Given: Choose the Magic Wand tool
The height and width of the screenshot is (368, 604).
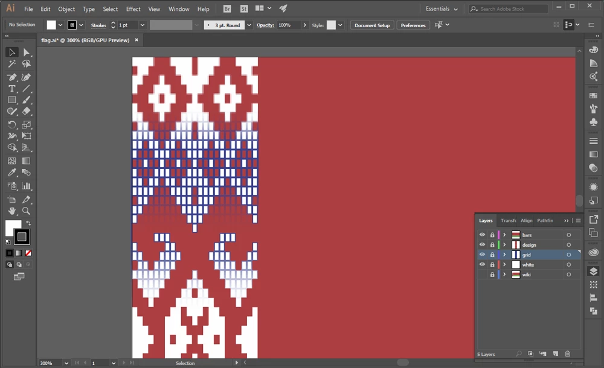Looking at the screenshot, I should click(11, 64).
